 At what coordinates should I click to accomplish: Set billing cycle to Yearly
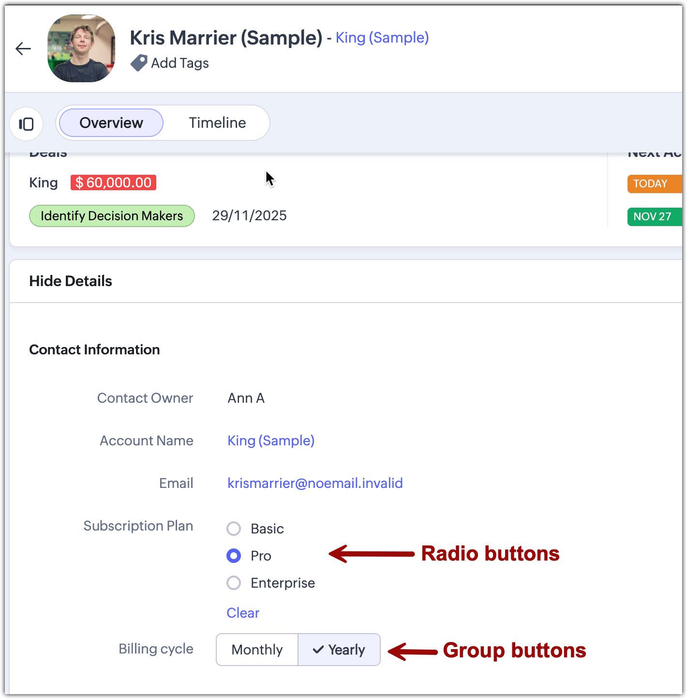click(339, 650)
